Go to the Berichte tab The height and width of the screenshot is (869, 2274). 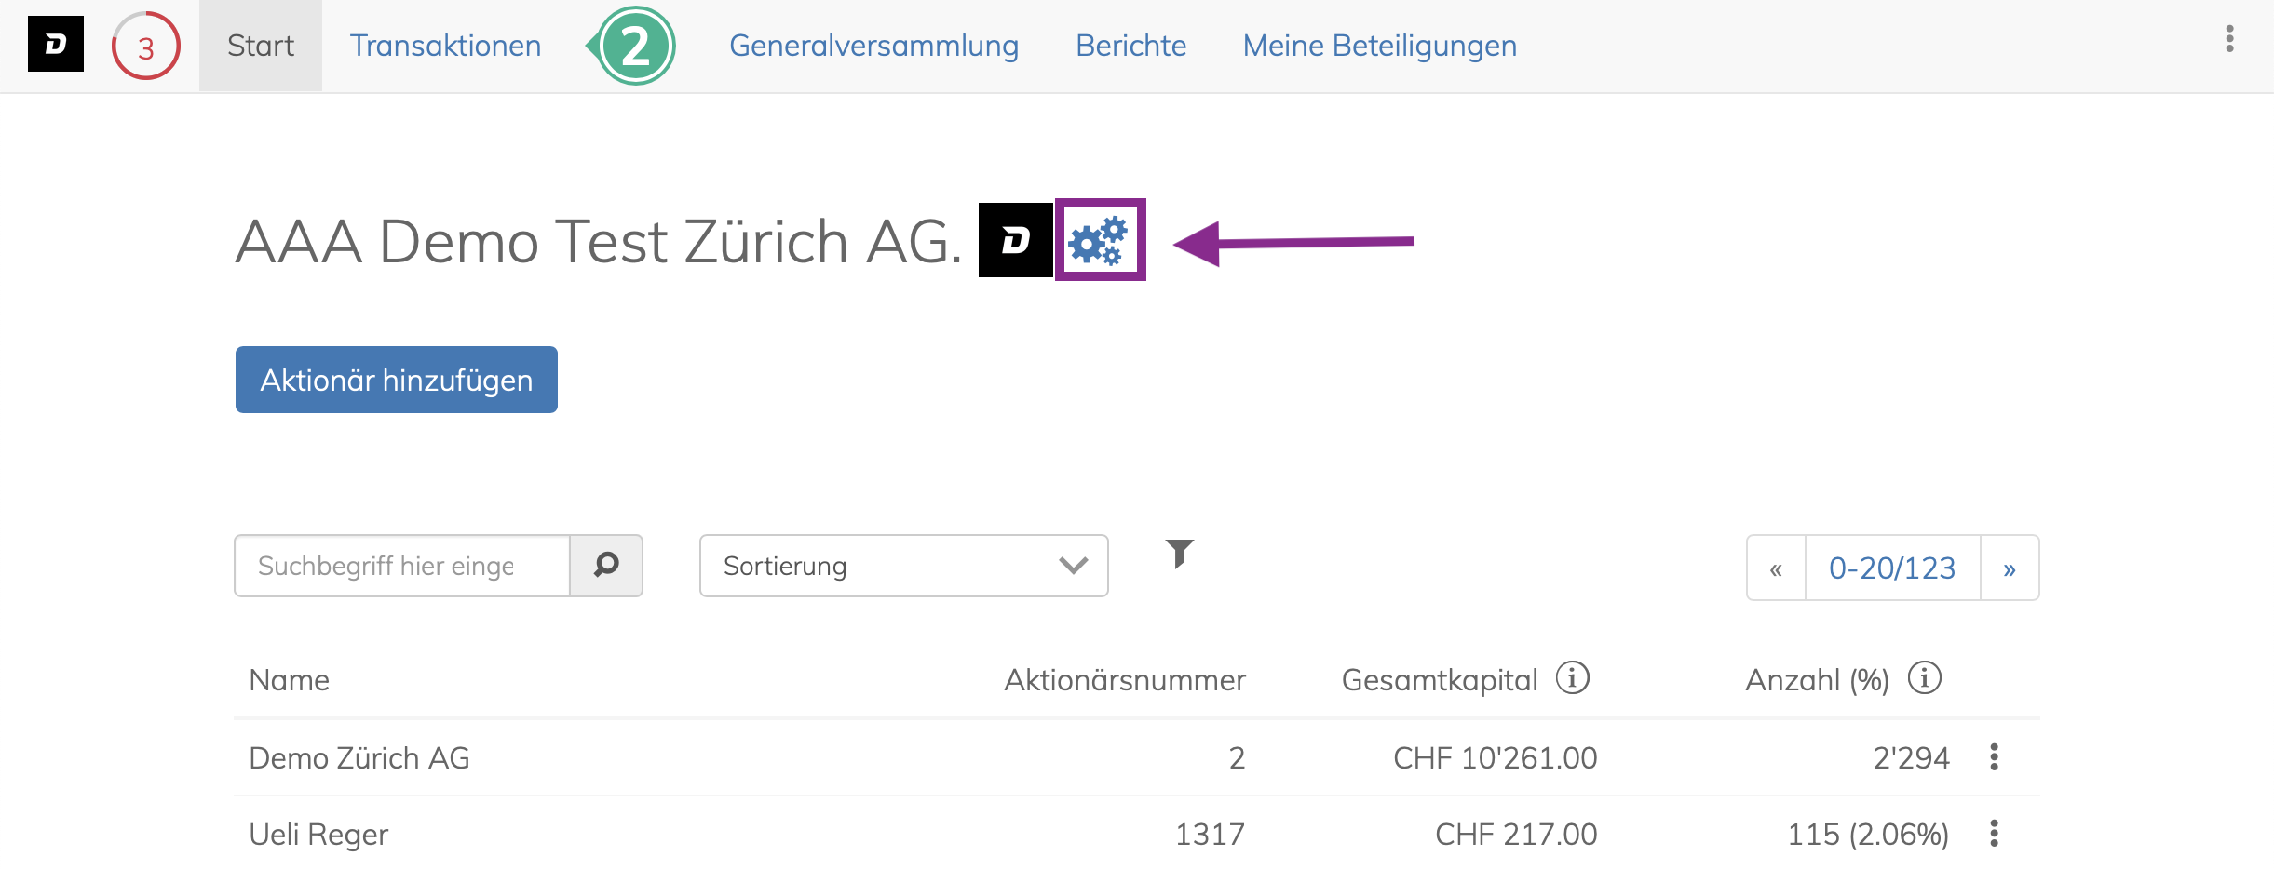1130,46
